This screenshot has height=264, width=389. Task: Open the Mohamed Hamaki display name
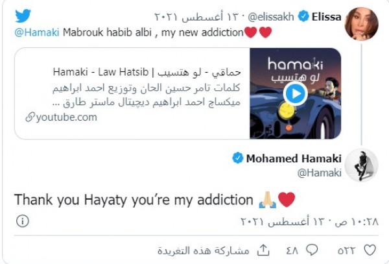[x=294, y=158]
